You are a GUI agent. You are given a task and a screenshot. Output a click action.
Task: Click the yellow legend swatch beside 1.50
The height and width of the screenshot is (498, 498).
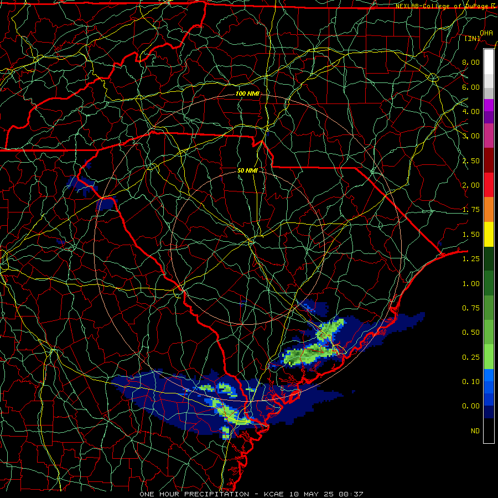tap(489, 234)
